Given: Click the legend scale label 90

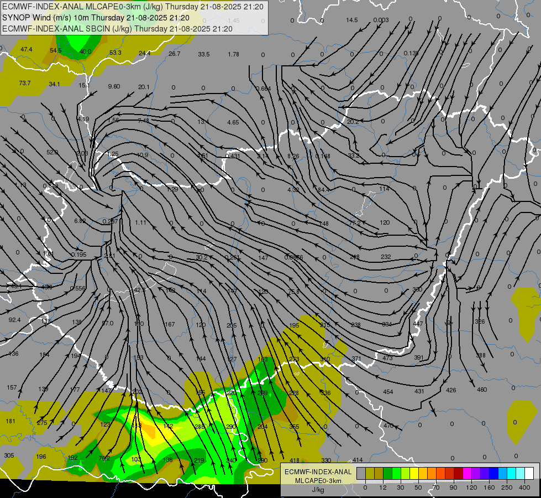Looking at the screenshot, I should tap(453, 487).
